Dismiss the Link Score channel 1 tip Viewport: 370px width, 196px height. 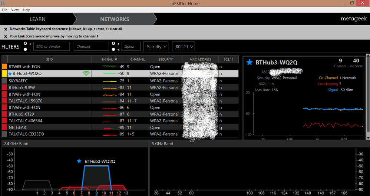click(x=6, y=37)
